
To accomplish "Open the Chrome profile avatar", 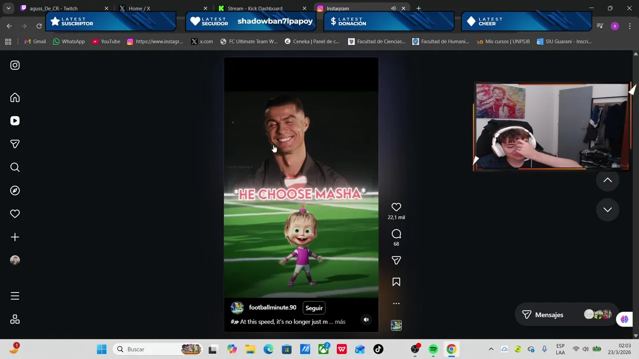I will [615, 26].
